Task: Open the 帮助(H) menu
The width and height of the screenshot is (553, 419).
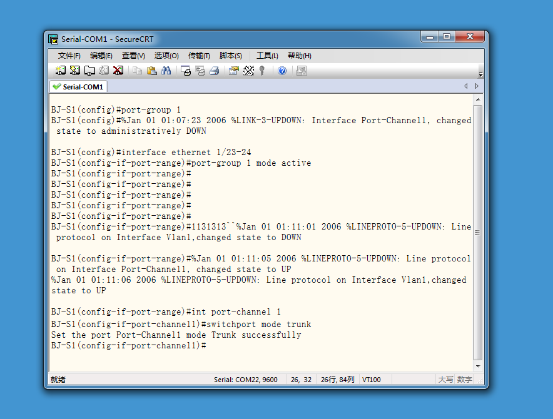Action: (300, 56)
